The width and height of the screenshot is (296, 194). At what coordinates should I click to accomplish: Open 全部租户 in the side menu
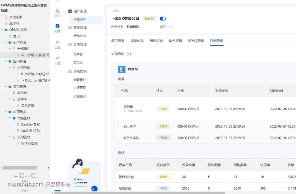(x=87, y=20)
